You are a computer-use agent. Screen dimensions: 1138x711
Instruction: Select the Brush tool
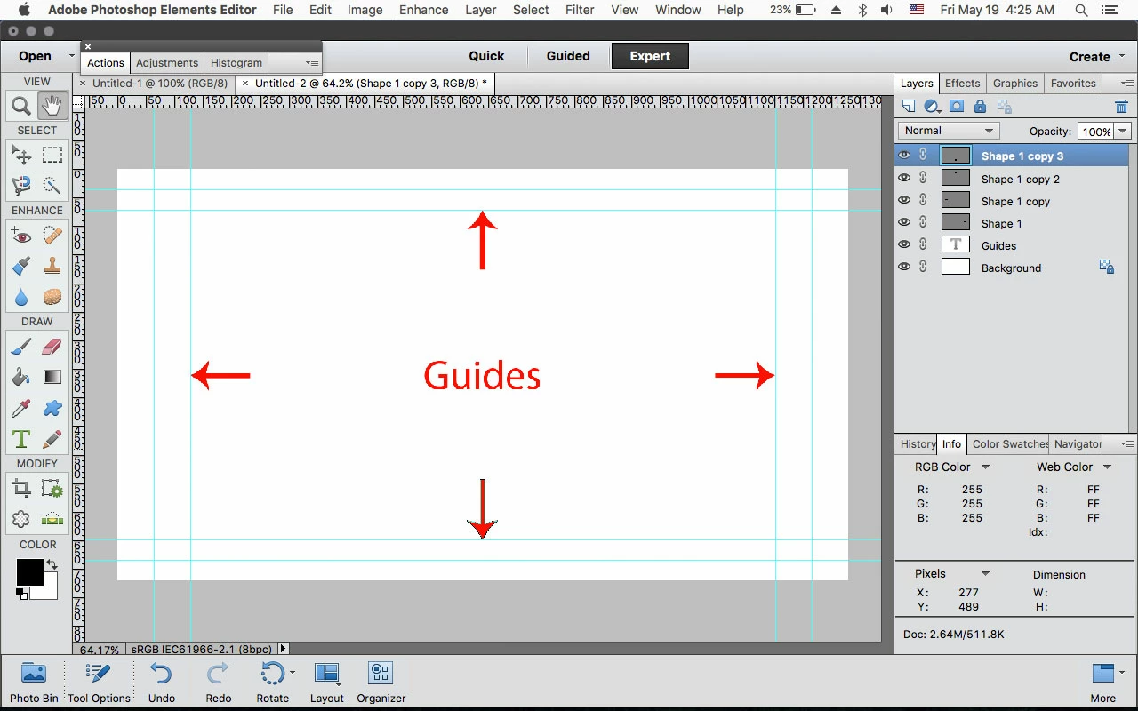click(x=21, y=347)
